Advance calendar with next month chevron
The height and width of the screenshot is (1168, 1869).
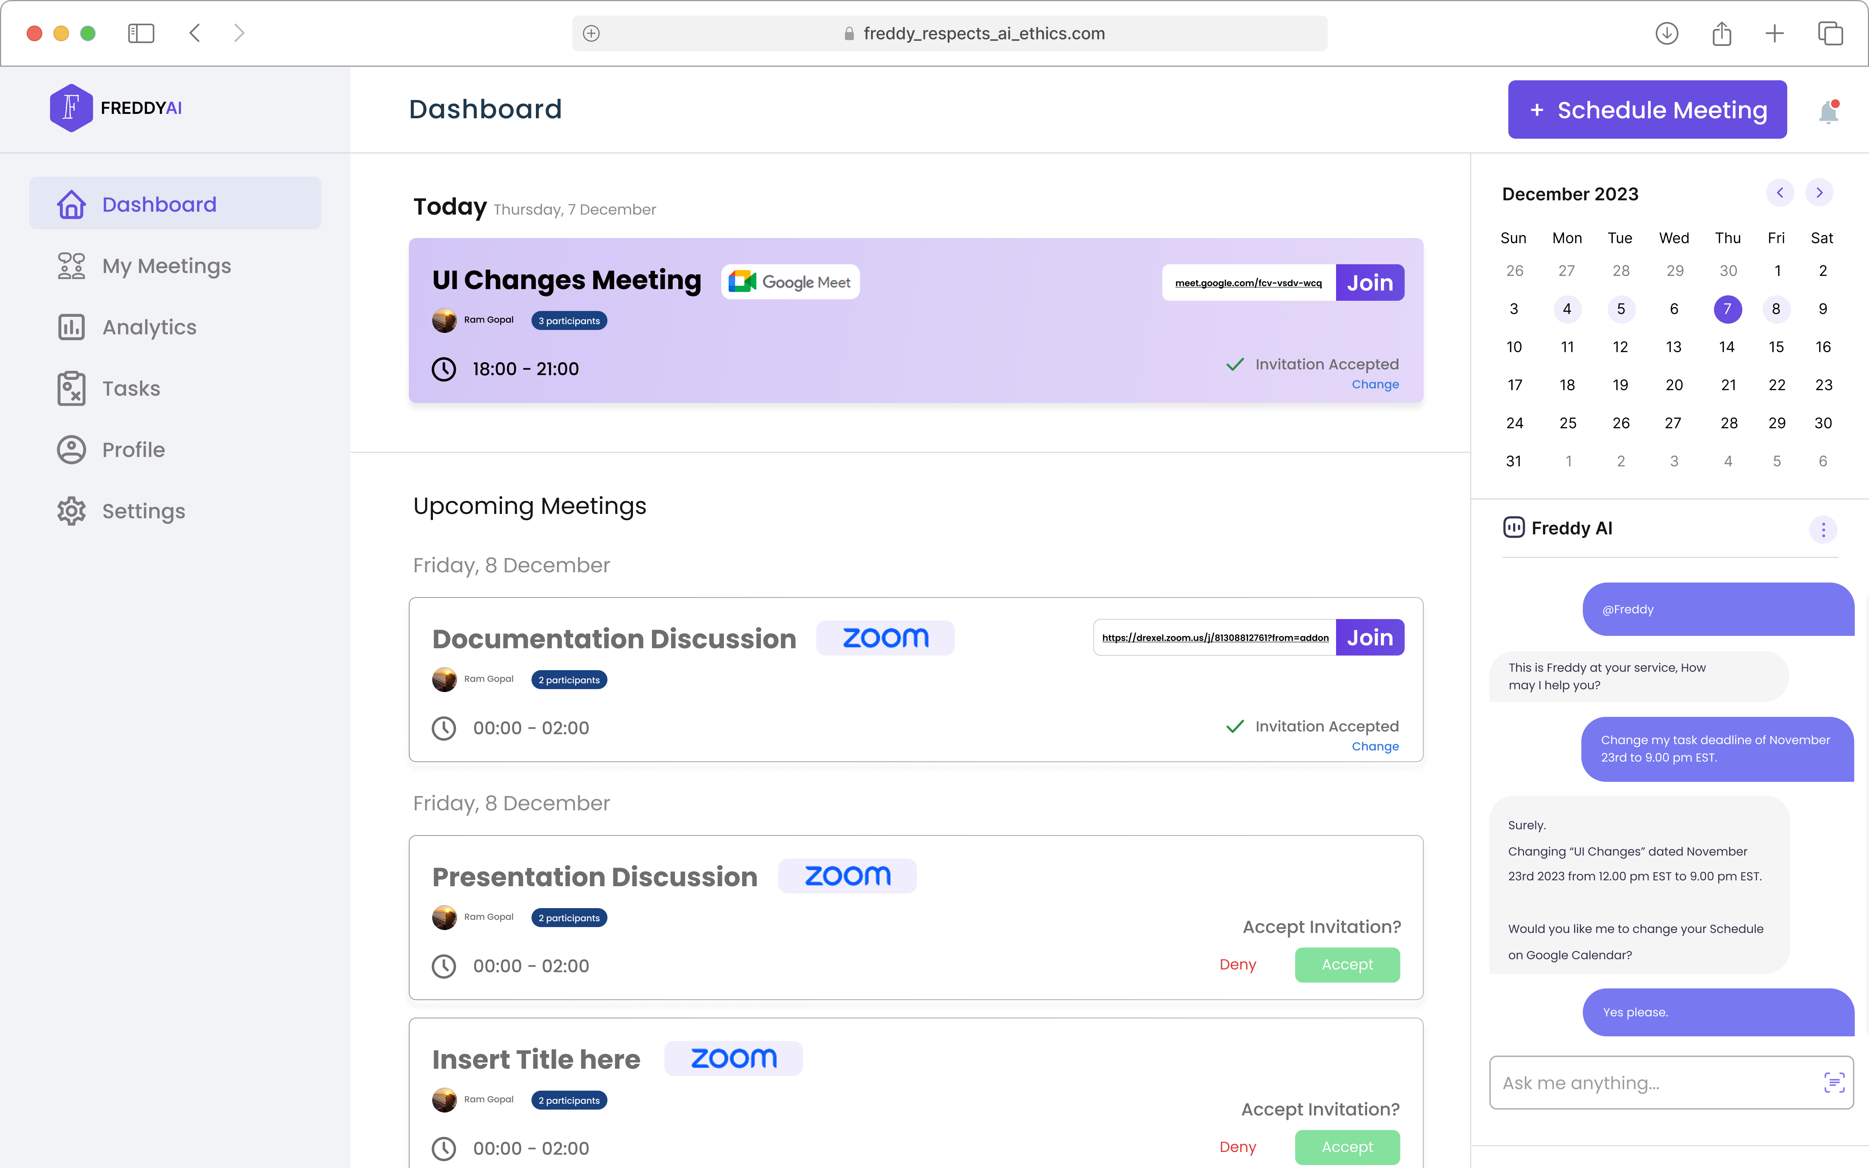[1819, 192]
